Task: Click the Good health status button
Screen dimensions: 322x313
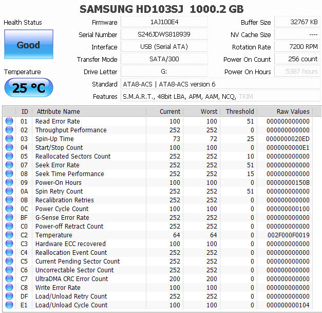Action: (x=29, y=44)
